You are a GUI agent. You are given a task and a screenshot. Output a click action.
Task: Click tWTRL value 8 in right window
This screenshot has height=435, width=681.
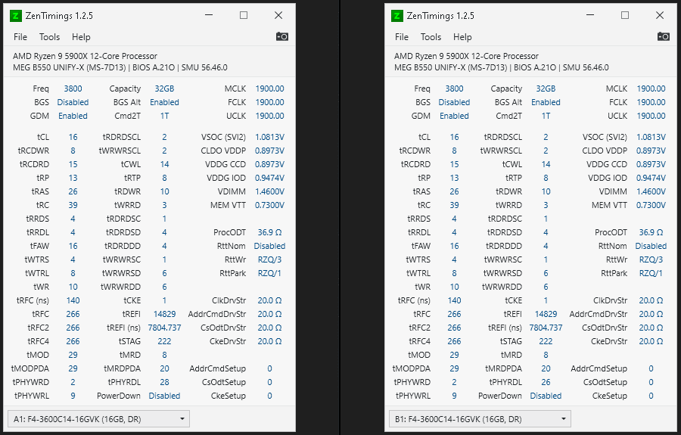click(454, 273)
